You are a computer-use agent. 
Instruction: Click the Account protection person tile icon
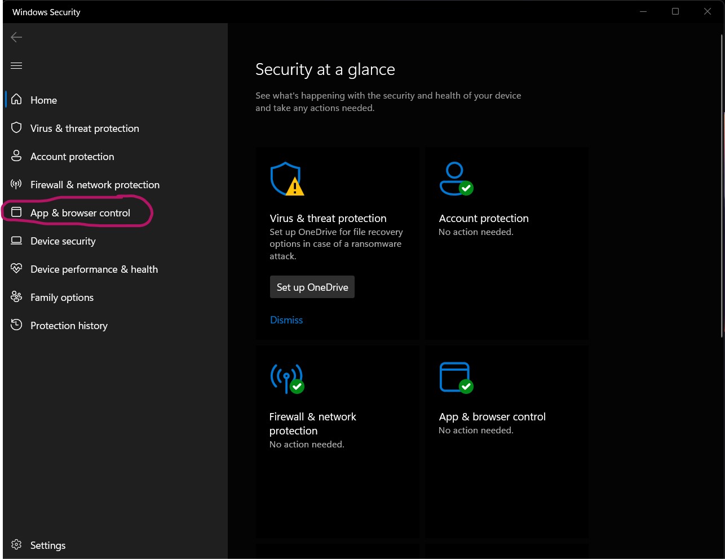(456, 179)
